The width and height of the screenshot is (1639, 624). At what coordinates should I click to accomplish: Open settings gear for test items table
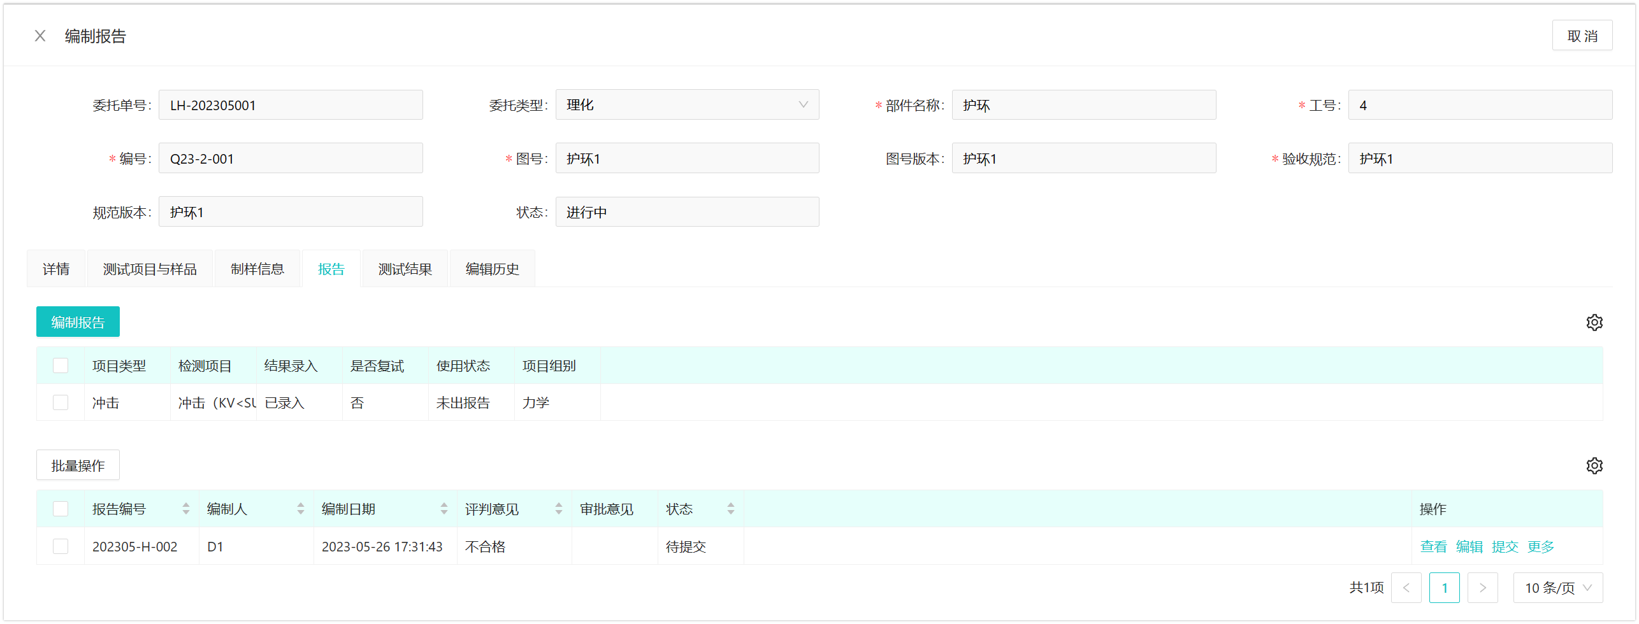coord(1594,322)
